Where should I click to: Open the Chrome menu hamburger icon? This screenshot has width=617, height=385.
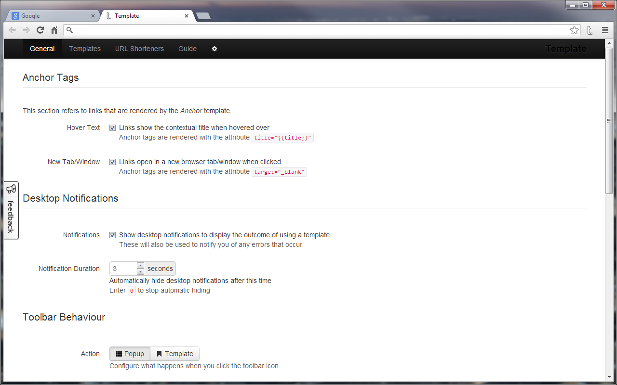pyautogui.click(x=605, y=30)
